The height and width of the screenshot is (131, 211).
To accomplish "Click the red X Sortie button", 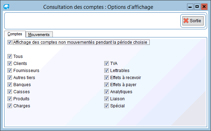I will point(193,21).
